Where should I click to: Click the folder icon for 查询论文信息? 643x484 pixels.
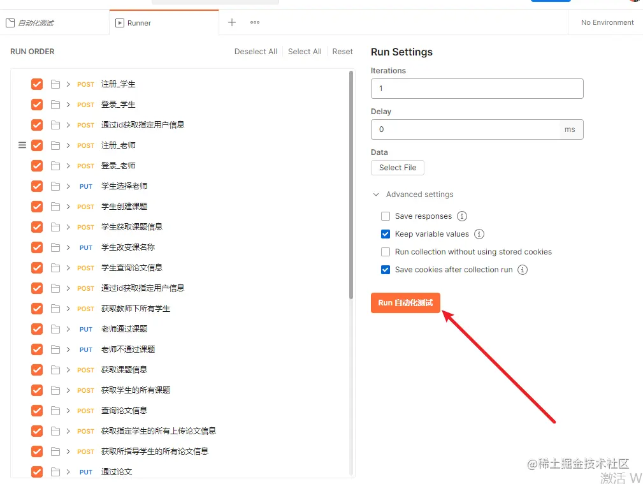55,411
